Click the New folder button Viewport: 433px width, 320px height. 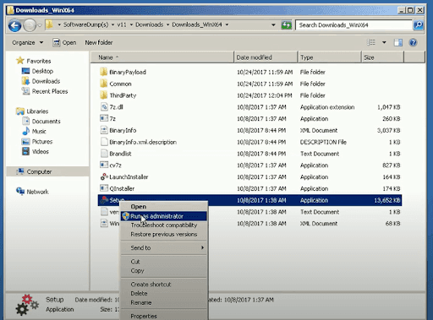coord(99,42)
